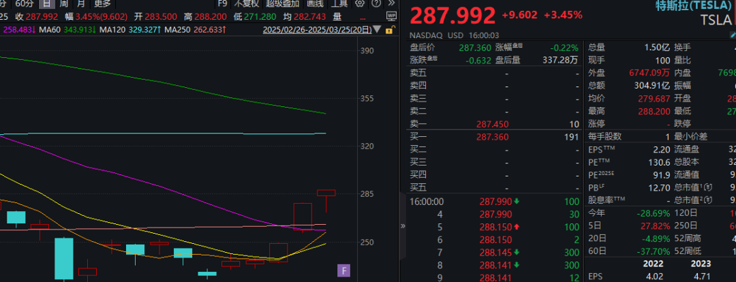Open chart settings gear icon

pos(360,4)
